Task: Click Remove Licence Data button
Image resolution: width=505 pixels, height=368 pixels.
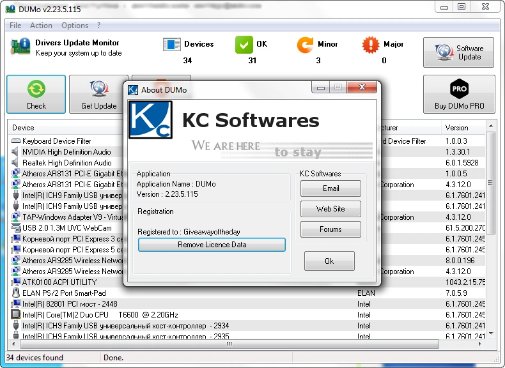Action: point(212,245)
